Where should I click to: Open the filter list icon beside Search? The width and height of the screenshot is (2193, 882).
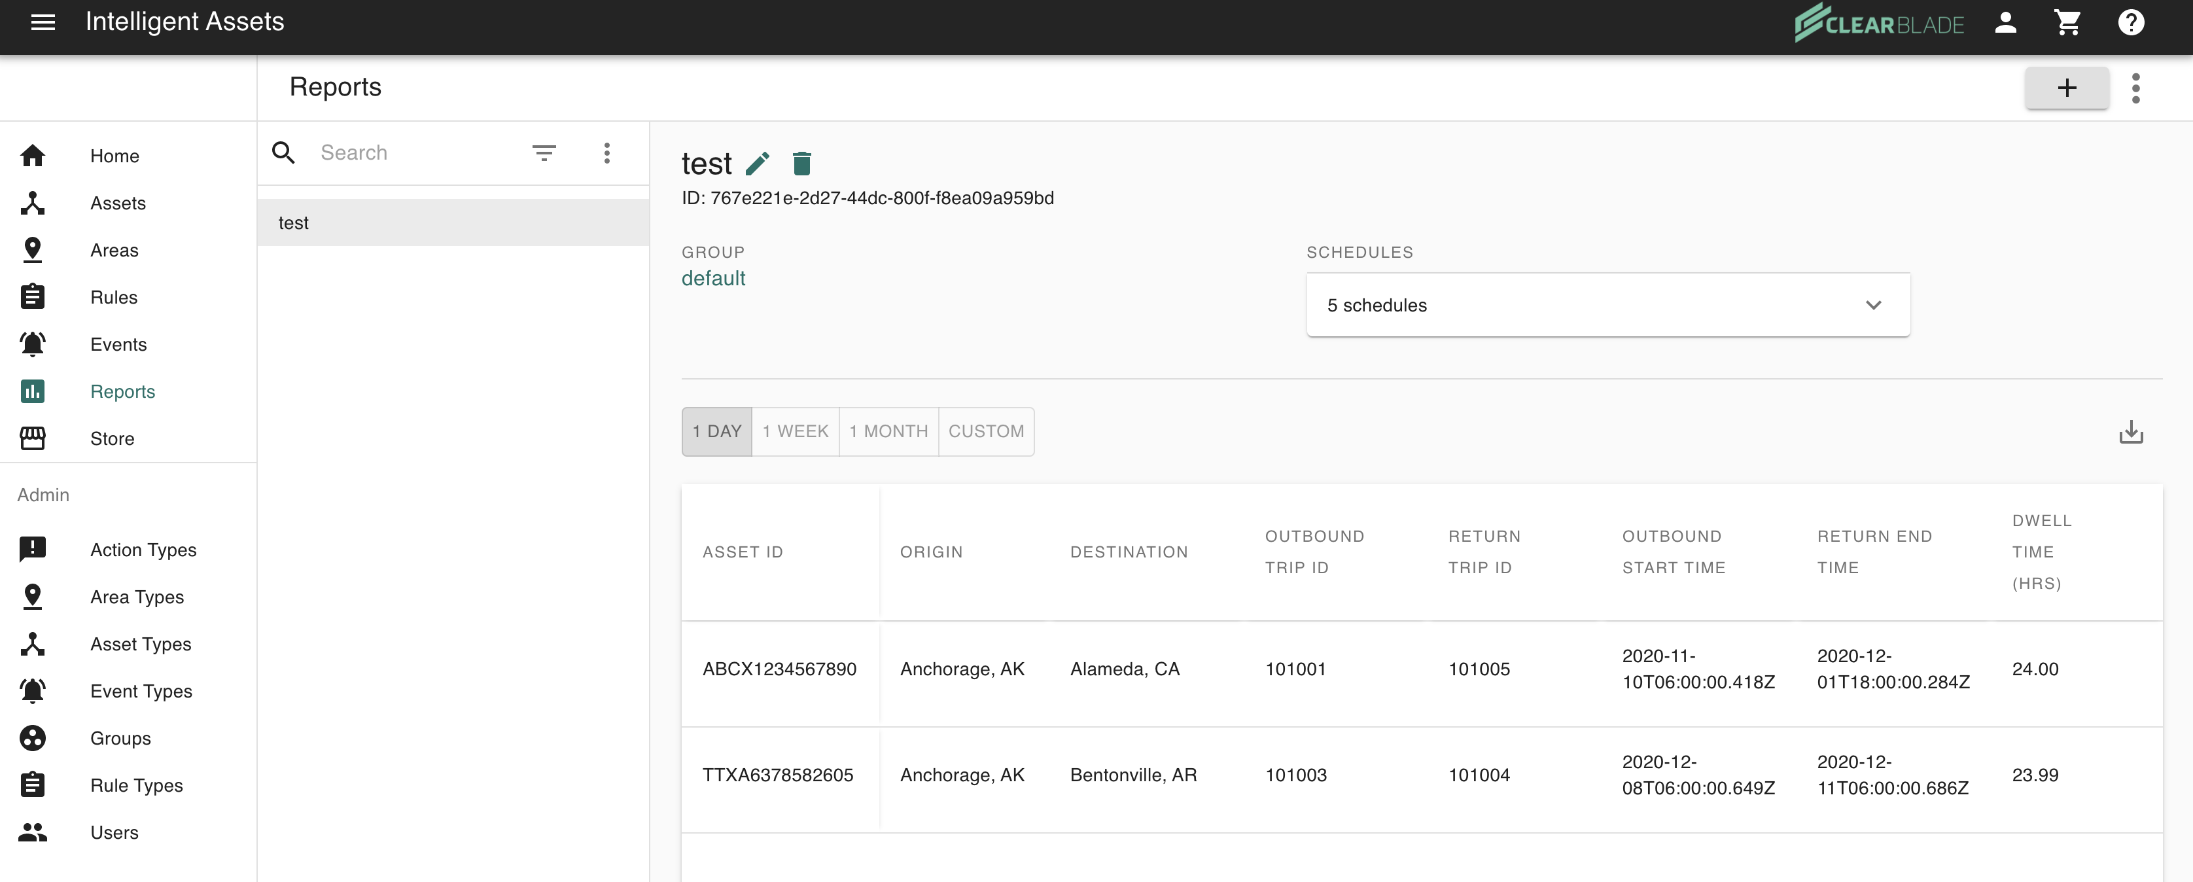click(544, 153)
